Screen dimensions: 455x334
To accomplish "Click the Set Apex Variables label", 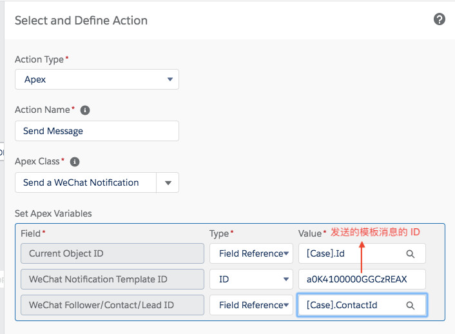I will 53,213.
